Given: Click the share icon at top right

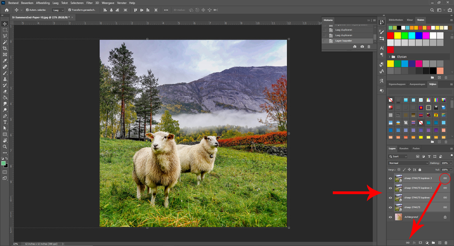Looking at the screenshot, I should pyautogui.click(x=449, y=10).
